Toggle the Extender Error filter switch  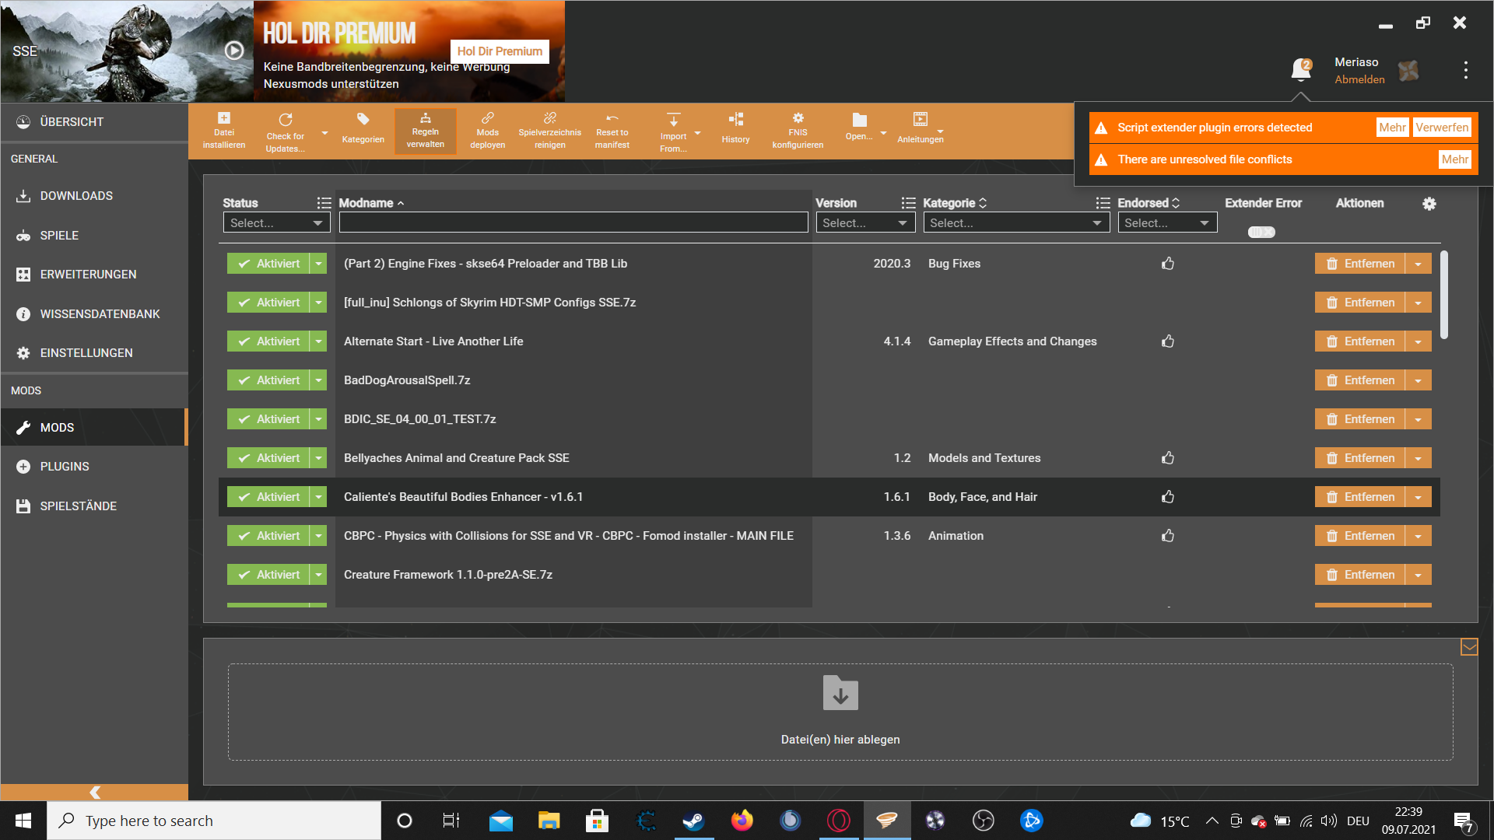point(1261,232)
